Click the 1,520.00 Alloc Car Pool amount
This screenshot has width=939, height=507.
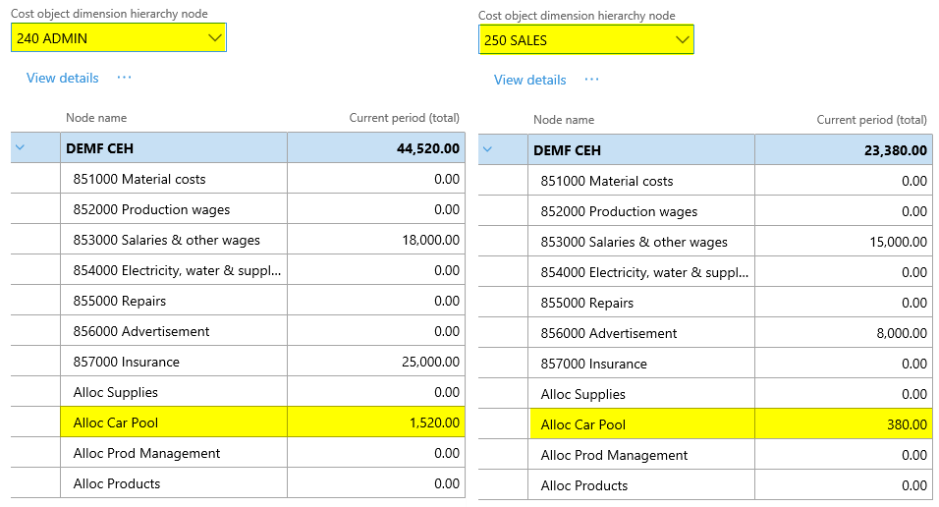pos(432,422)
